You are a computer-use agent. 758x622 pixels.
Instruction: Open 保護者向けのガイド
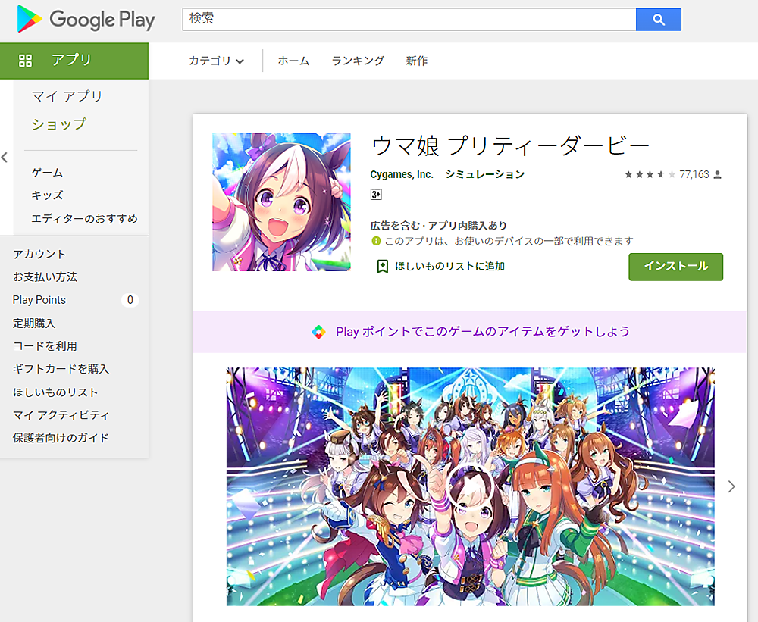(61, 438)
